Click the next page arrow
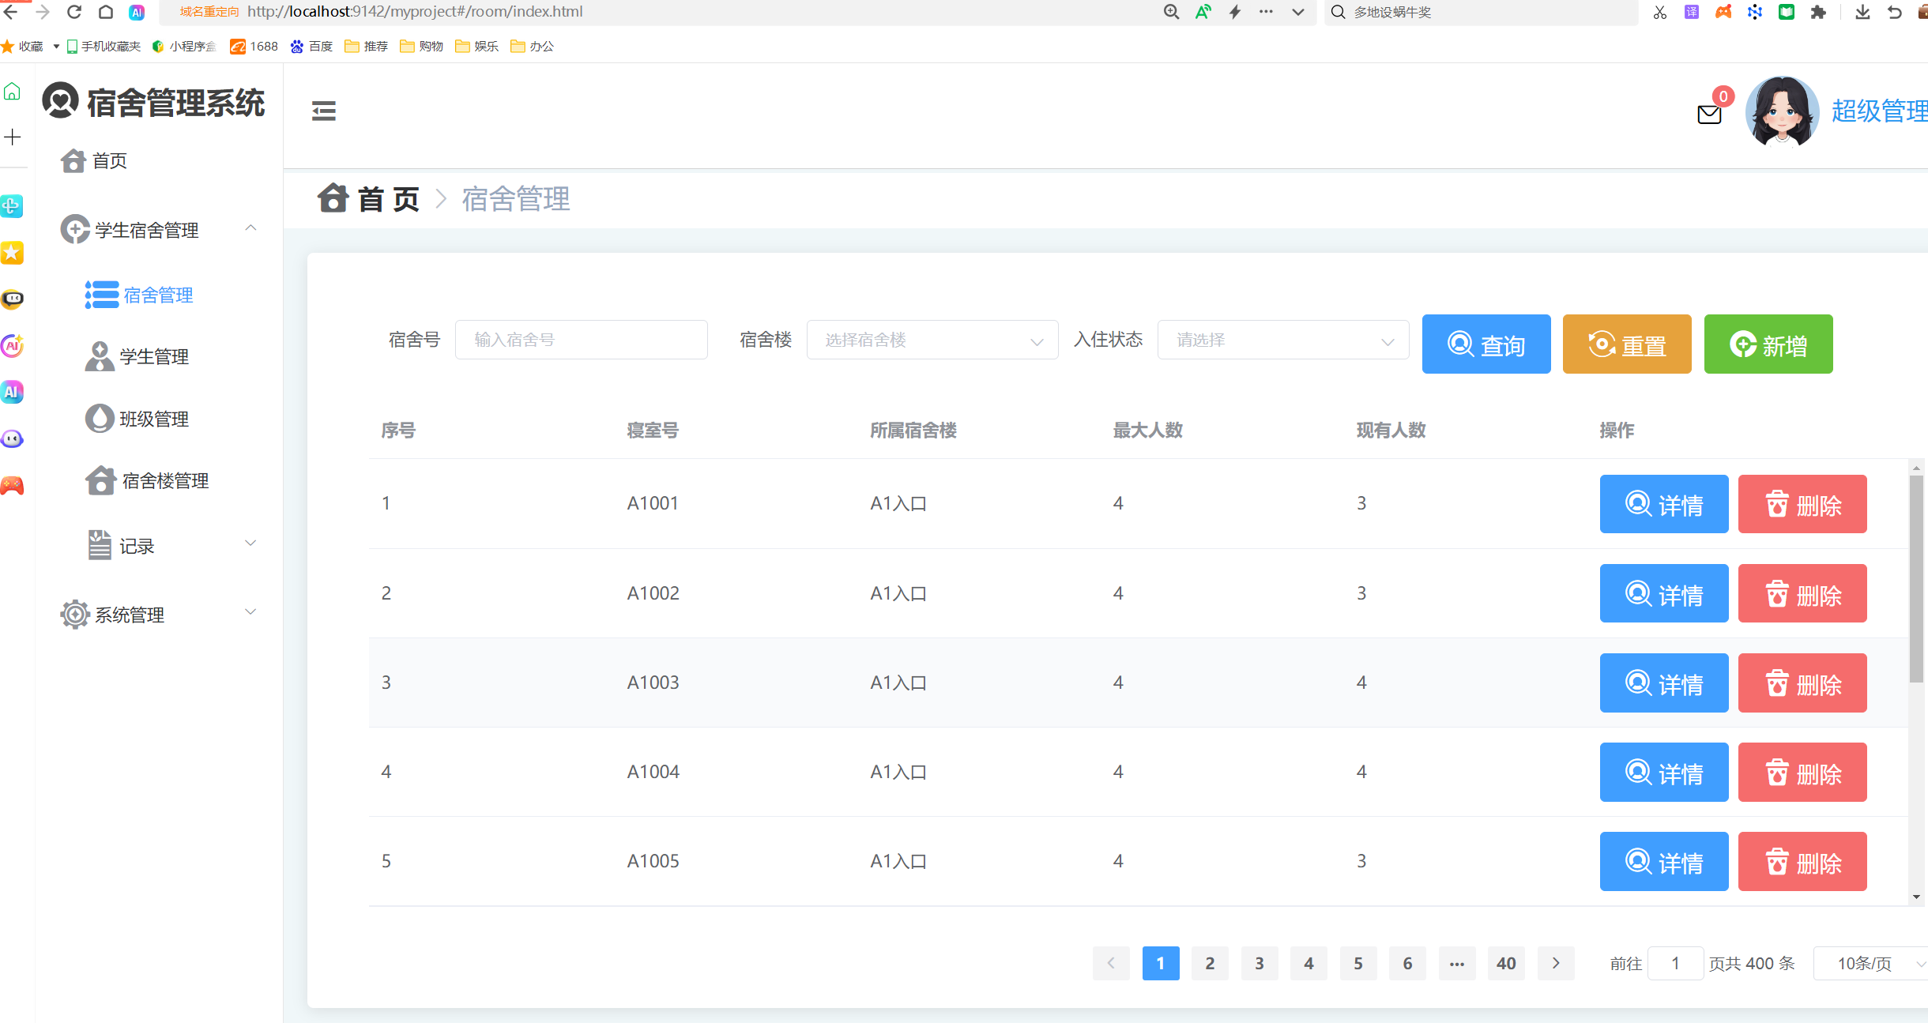The height and width of the screenshot is (1023, 1928). tap(1556, 963)
